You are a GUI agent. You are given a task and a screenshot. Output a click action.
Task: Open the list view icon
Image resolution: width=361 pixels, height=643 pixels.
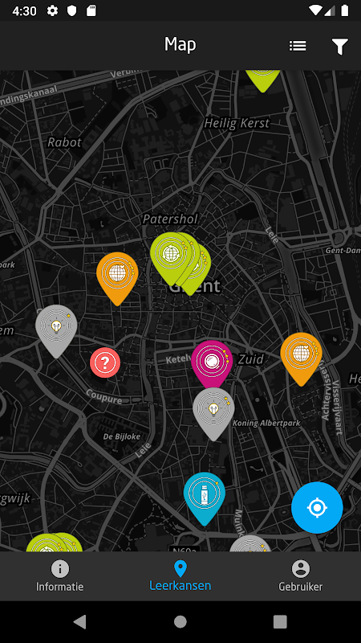pyautogui.click(x=298, y=46)
